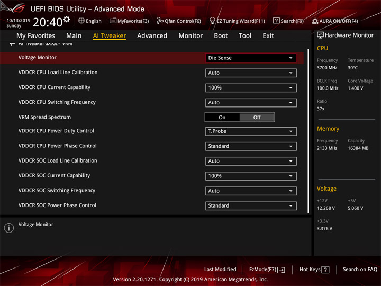This screenshot has width=381, height=286.
Task: Click the globe language icon
Action: click(81, 21)
